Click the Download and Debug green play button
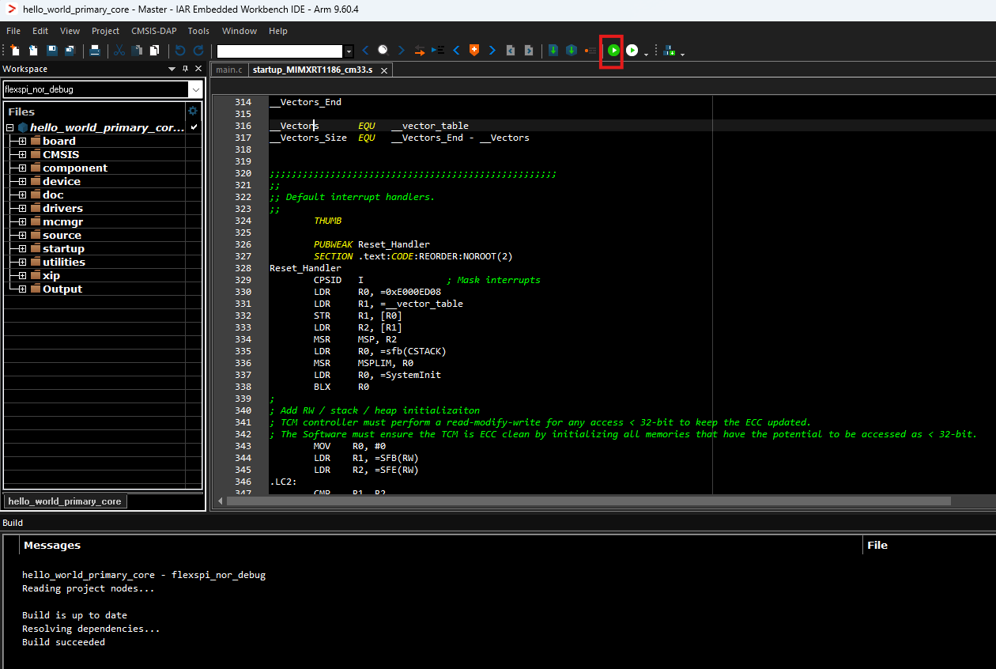 [x=613, y=51]
